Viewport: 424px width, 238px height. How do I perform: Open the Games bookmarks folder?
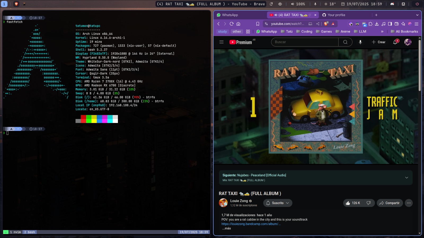pyautogui.click(x=324, y=31)
